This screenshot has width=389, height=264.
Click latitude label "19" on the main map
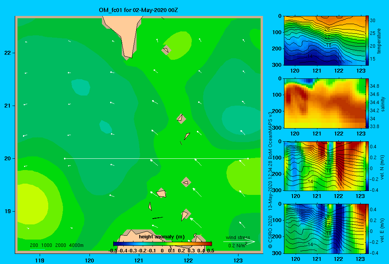pos(8,211)
